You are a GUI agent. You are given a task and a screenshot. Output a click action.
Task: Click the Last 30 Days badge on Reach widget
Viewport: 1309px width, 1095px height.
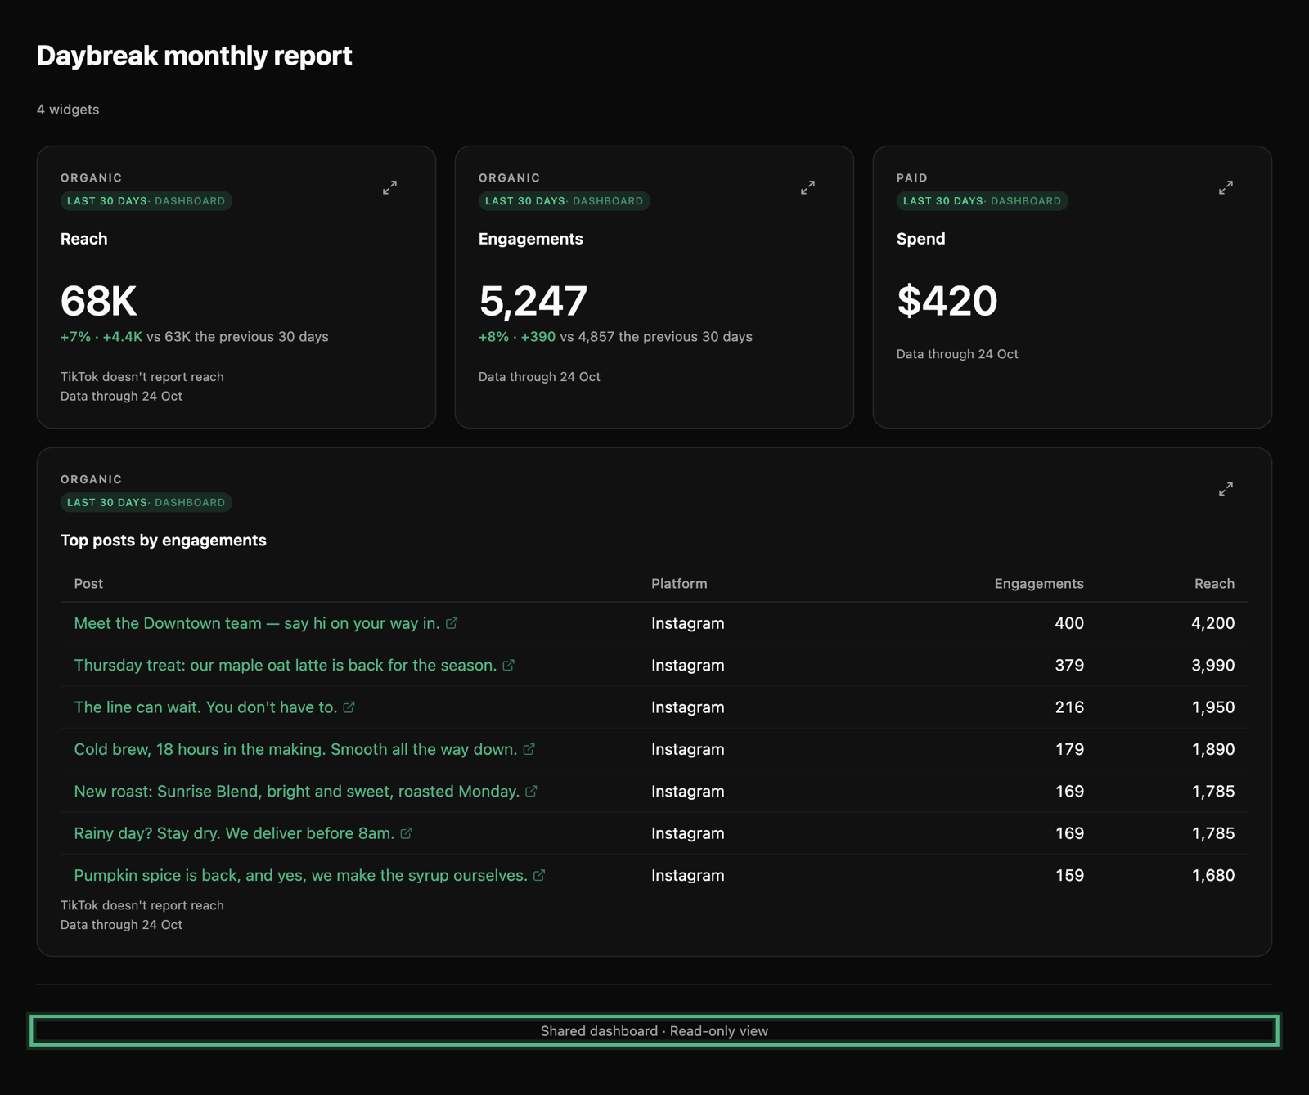[x=146, y=201]
